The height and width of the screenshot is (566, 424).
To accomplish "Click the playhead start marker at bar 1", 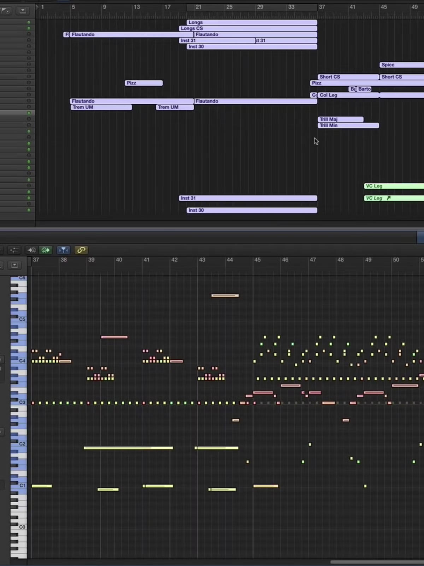I will 37,7.
